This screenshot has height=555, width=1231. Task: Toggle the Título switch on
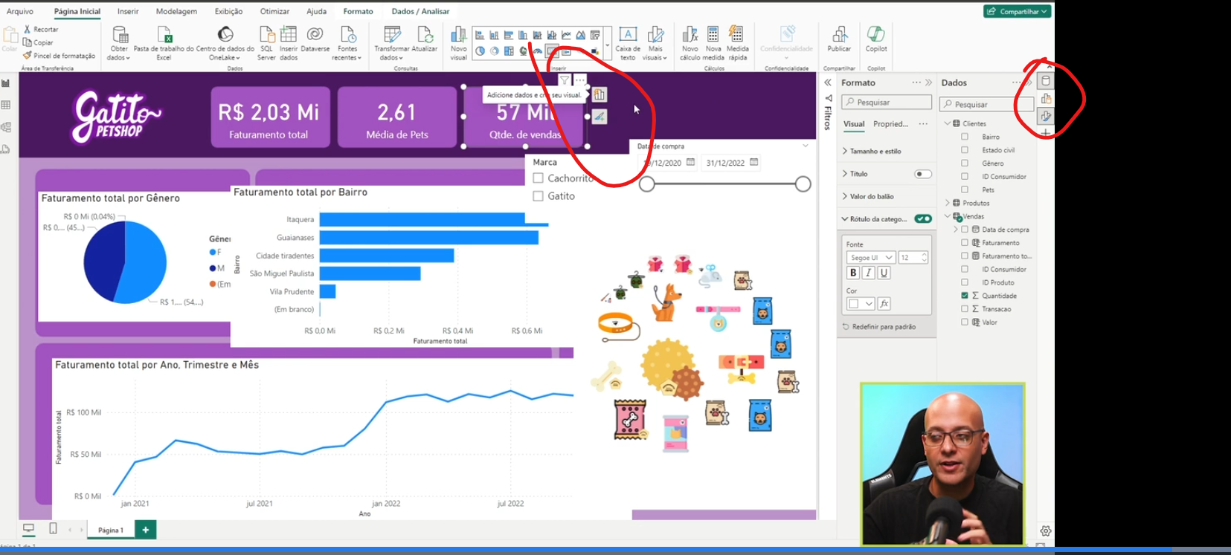point(923,174)
